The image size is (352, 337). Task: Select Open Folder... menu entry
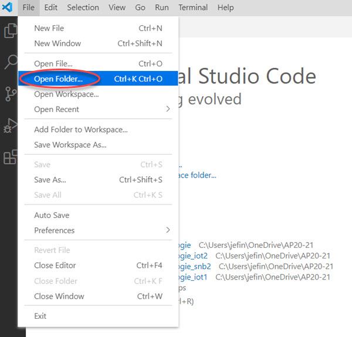point(98,79)
